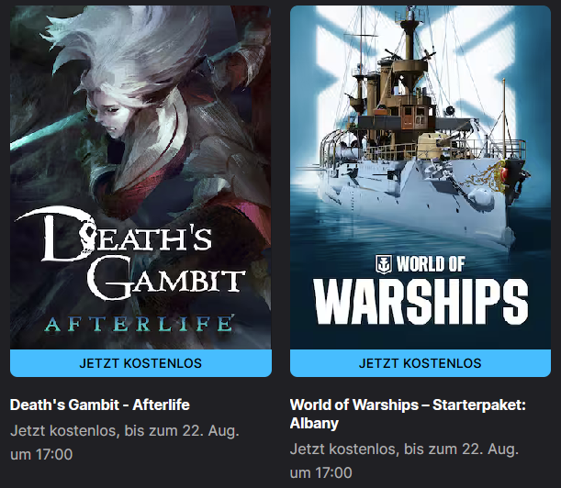Click the 'um 17:00' time under Warships offer
Screen dimensions: 561x488
(321, 473)
